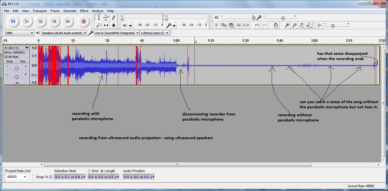Click the input meter microphone icon
The height and width of the screenshot is (191, 388).
169,25
